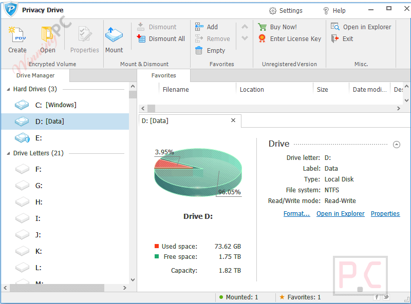Click the C: drive icon
The width and height of the screenshot is (411, 304).
tap(22, 105)
